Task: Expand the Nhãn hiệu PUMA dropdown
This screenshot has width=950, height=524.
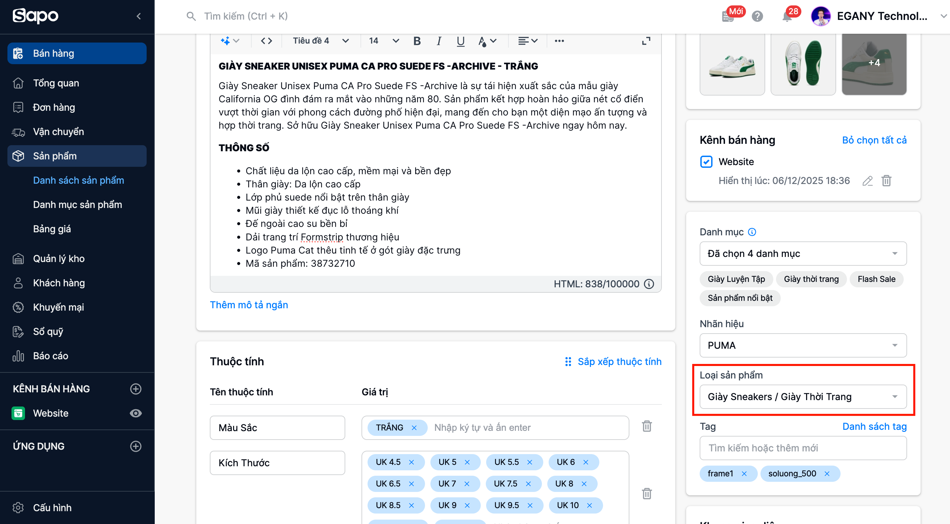Action: [803, 345]
